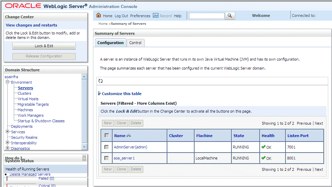Select Machines tree item

[x=25, y=110]
